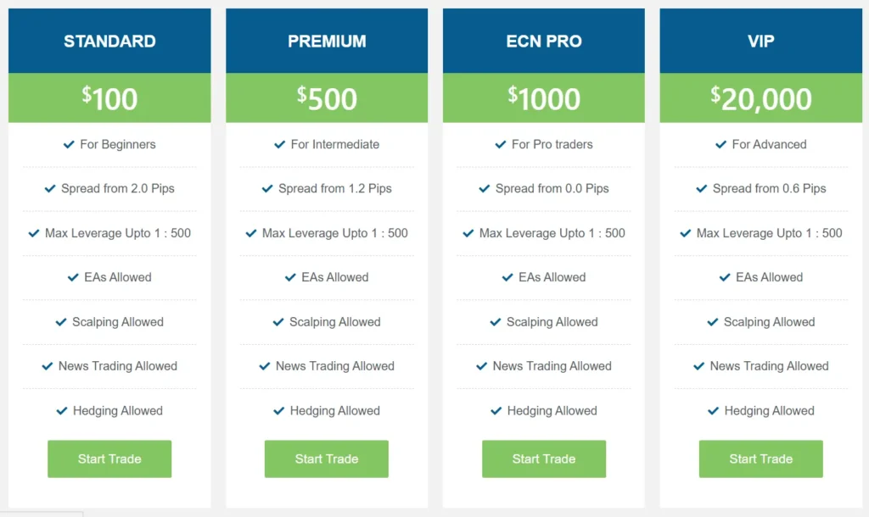Click the $20,000 price banner
The image size is (869, 517).
761,98
